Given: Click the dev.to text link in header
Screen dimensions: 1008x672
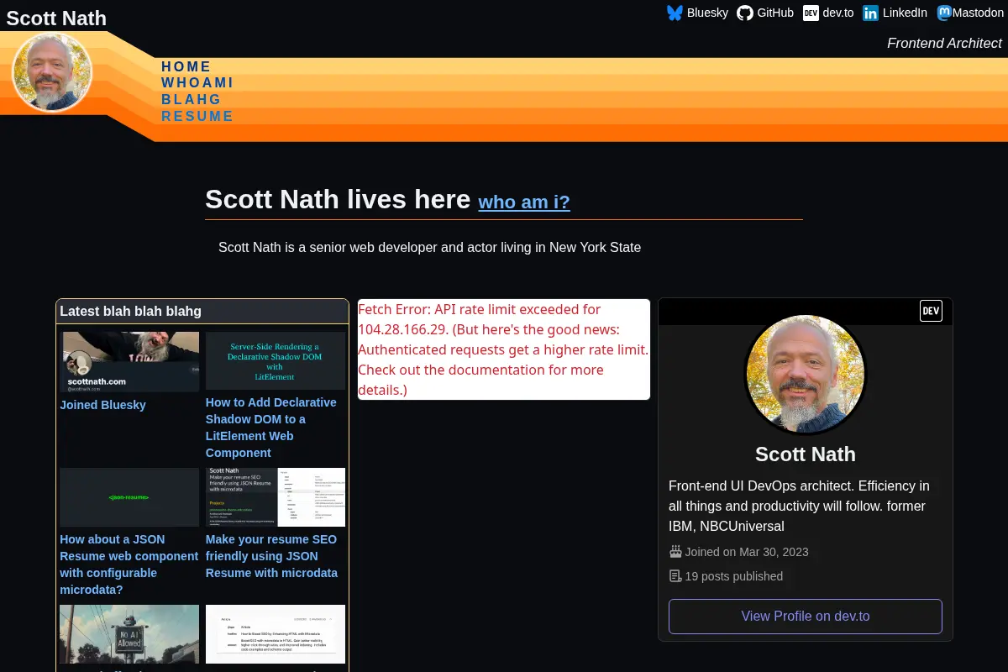Looking at the screenshot, I should (x=838, y=13).
